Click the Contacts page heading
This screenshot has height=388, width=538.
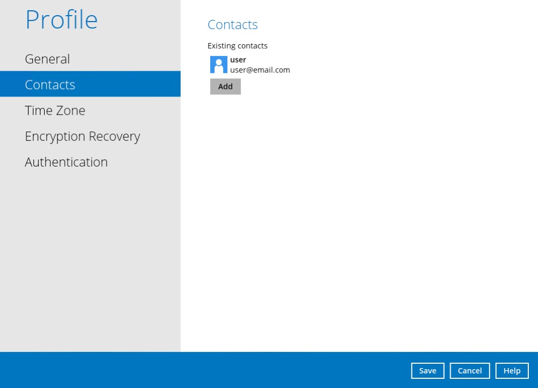click(232, 24)
